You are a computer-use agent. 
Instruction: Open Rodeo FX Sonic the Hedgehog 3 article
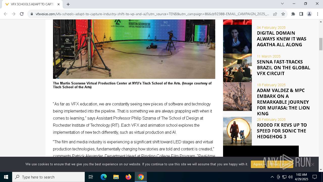tap(282, 131)
